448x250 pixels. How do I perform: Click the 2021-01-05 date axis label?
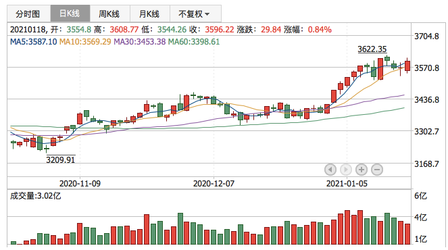click(x=347, y=183)
